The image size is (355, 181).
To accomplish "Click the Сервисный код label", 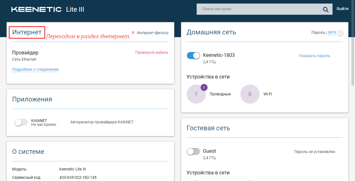I will click(x=26, y=177).
